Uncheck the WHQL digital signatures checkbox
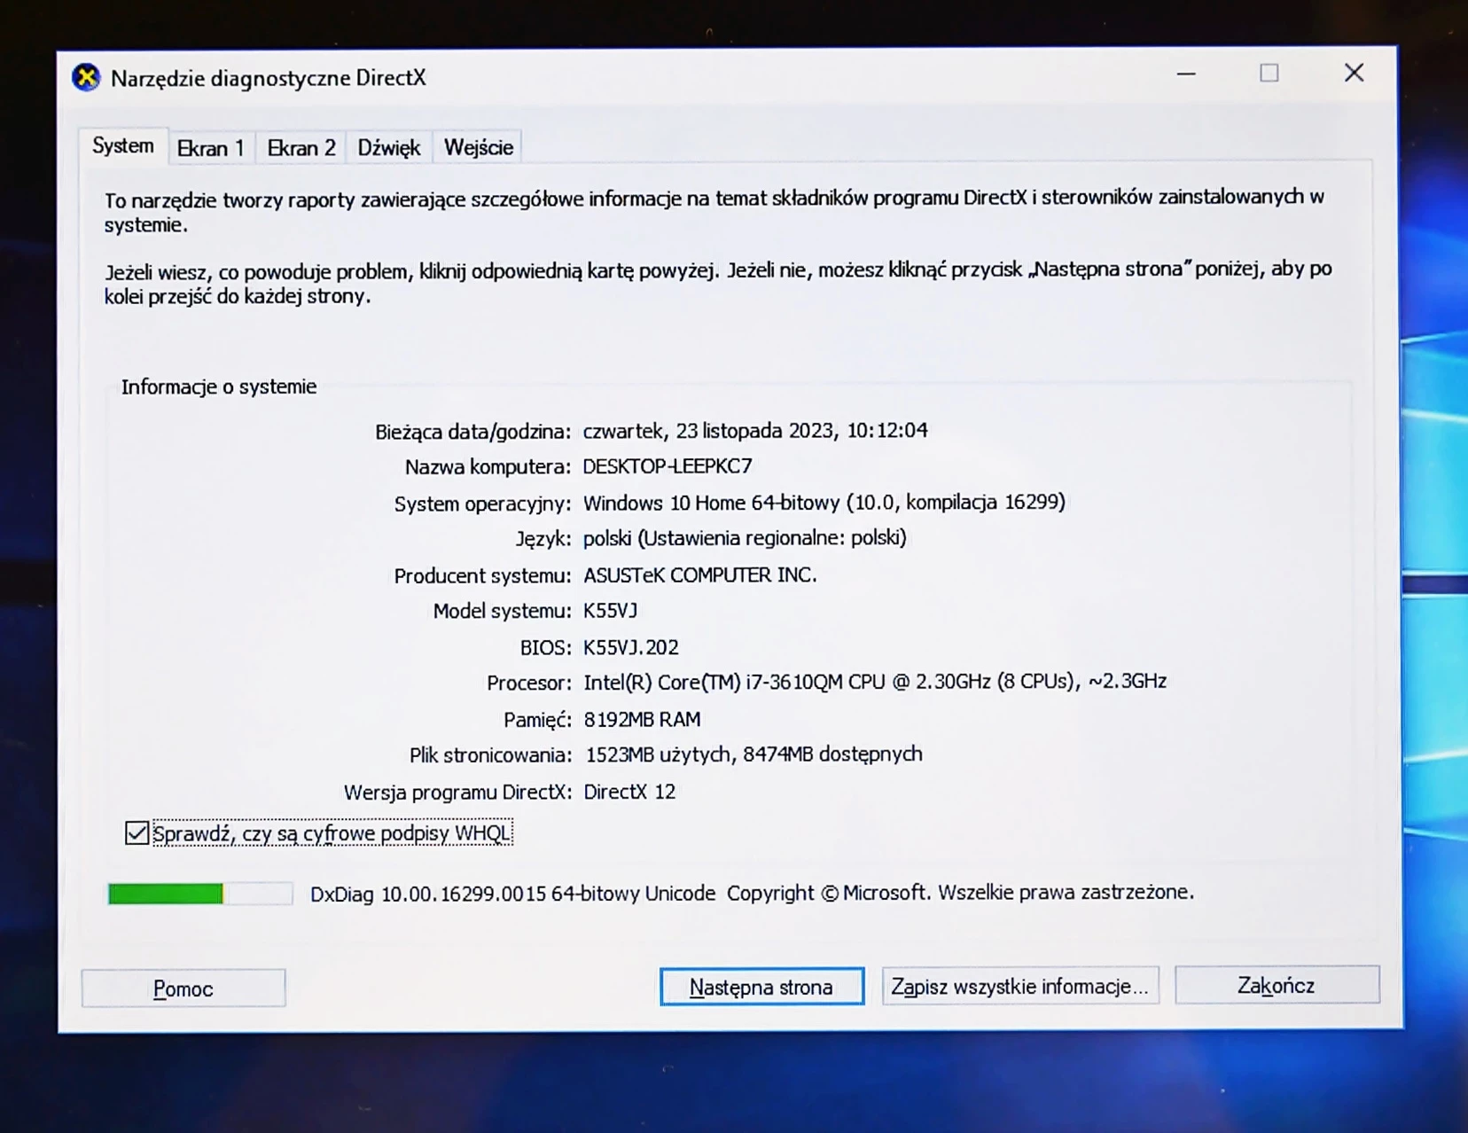This screenshot has width=1468, height=1133. click(x=137, y=833)
